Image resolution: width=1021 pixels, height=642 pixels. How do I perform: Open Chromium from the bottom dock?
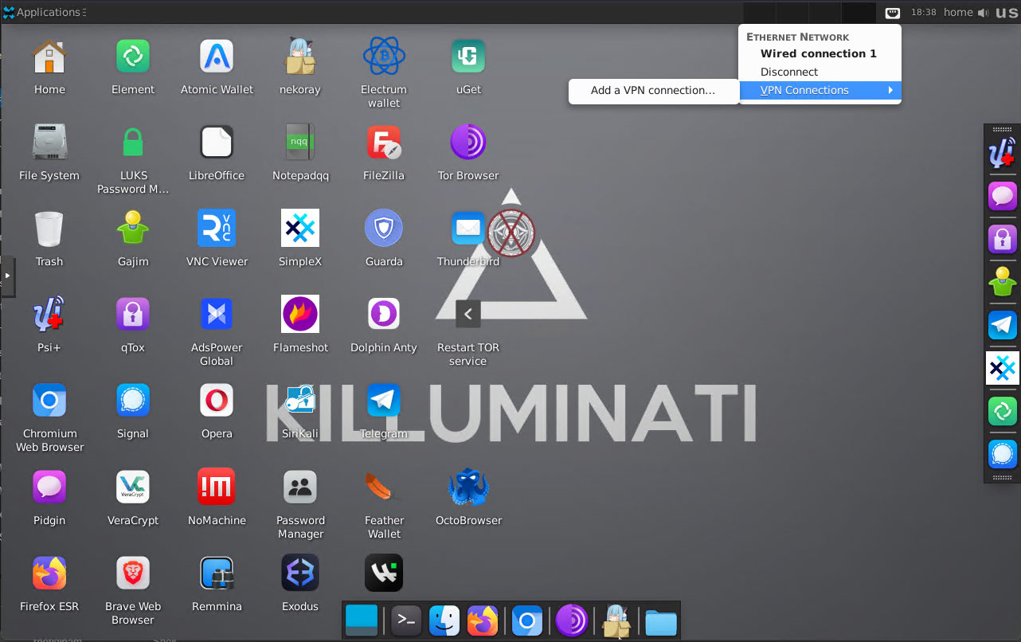527,620
